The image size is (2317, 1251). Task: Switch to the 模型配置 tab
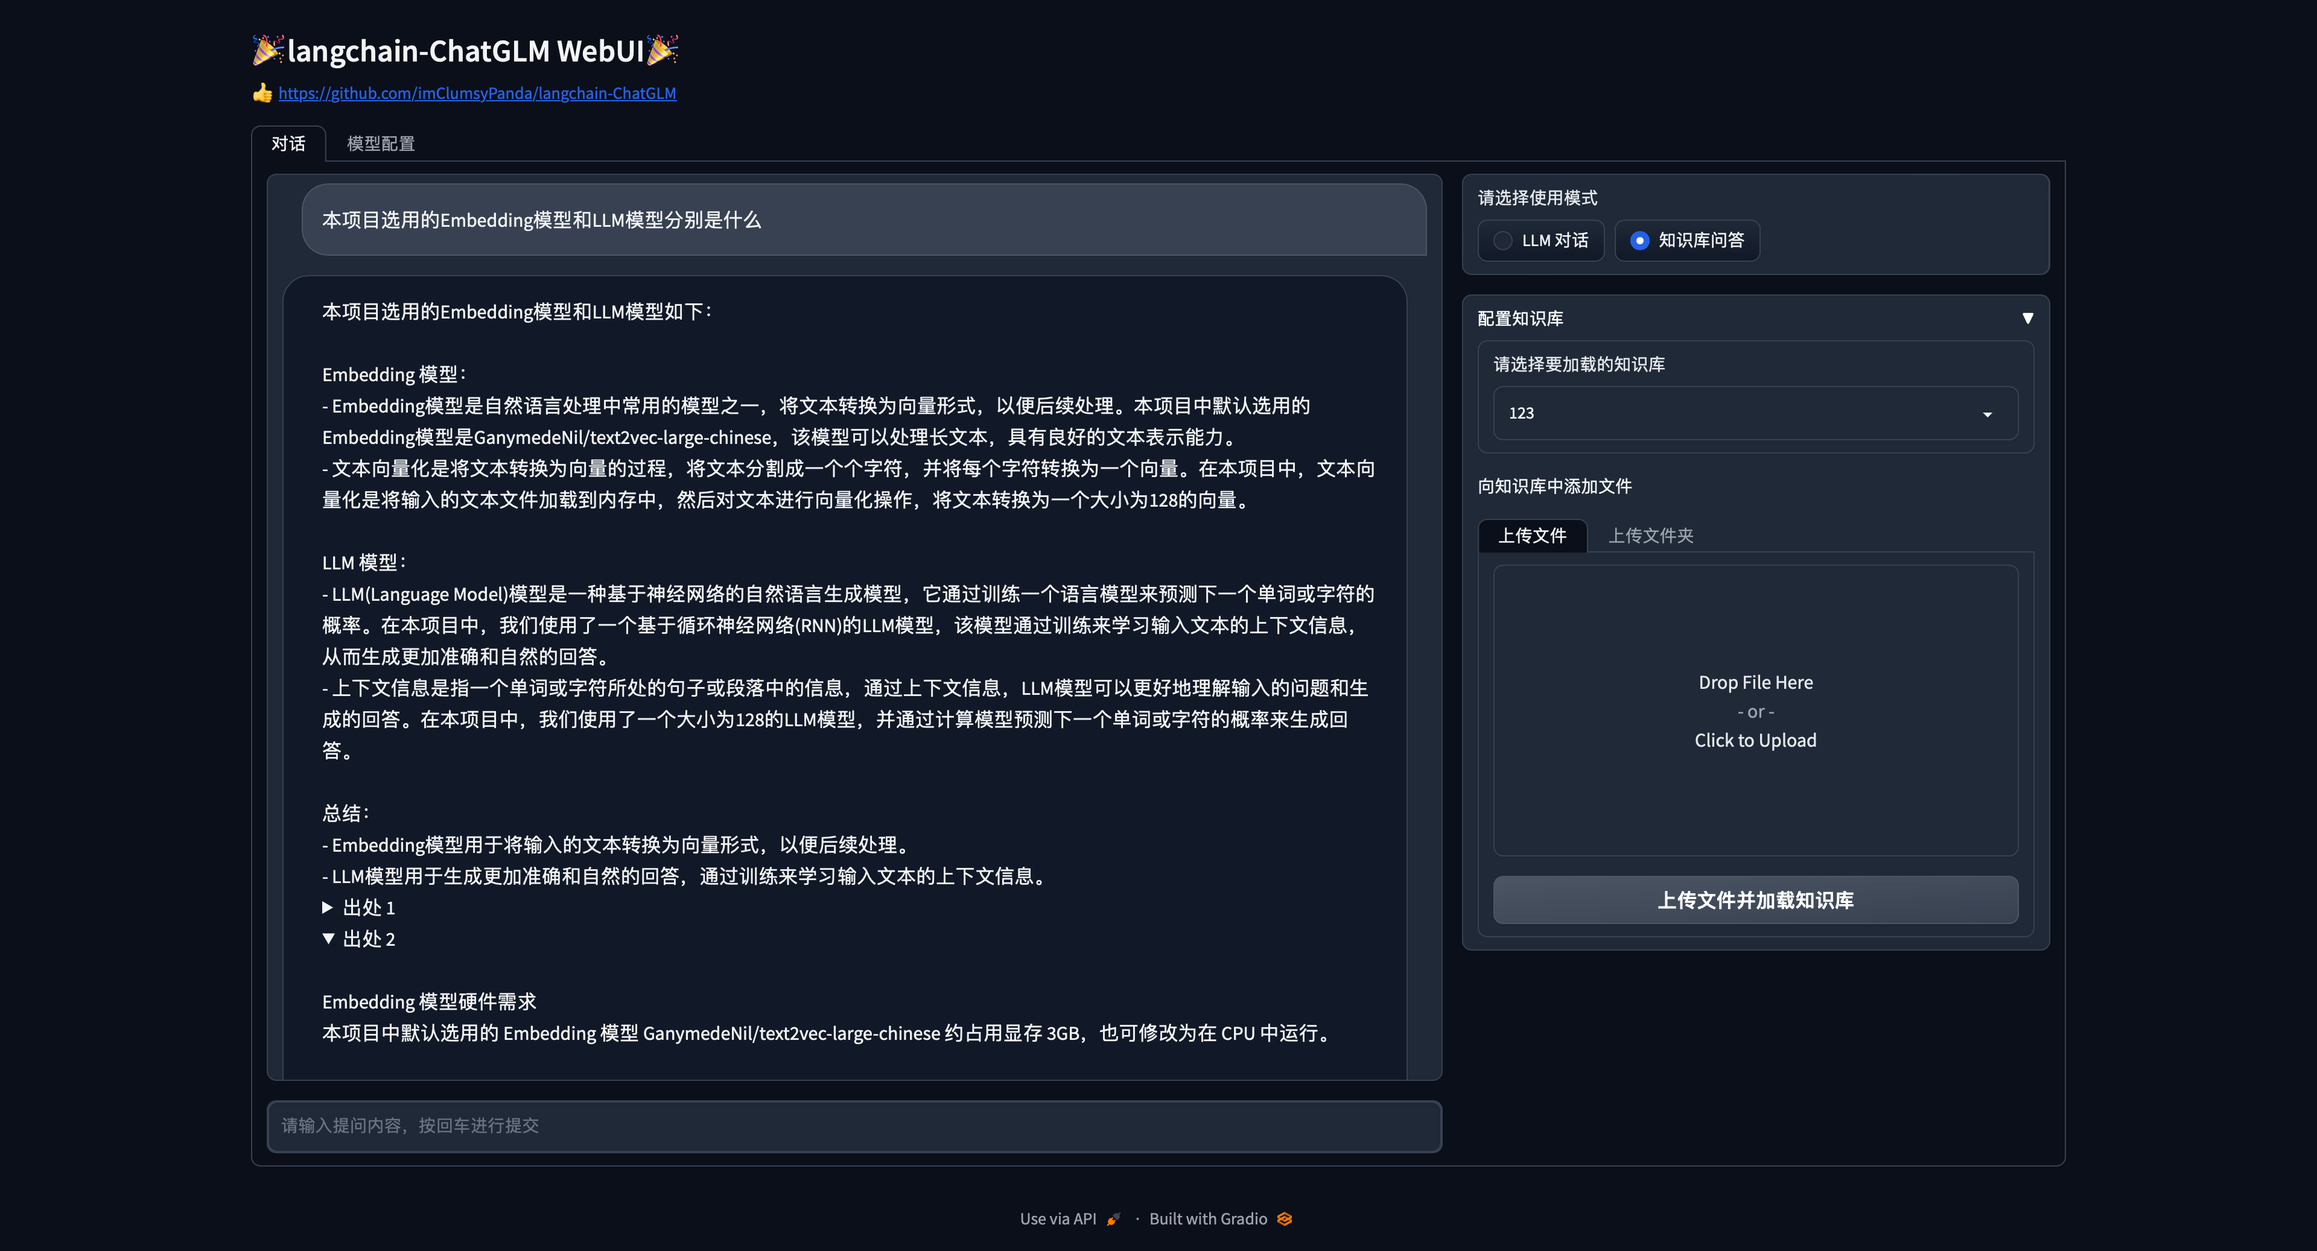(x=380, y=143)
